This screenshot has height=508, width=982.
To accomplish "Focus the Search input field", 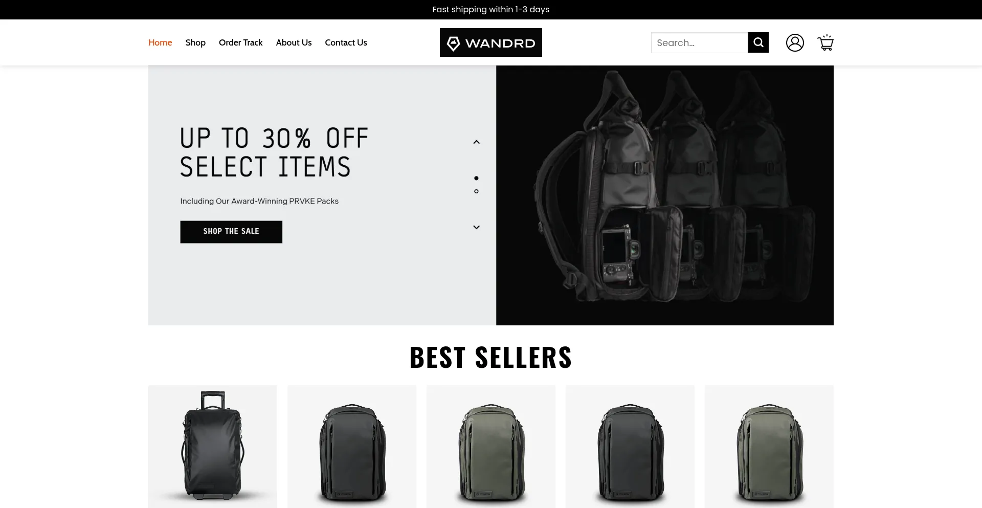I will (700, 42).
